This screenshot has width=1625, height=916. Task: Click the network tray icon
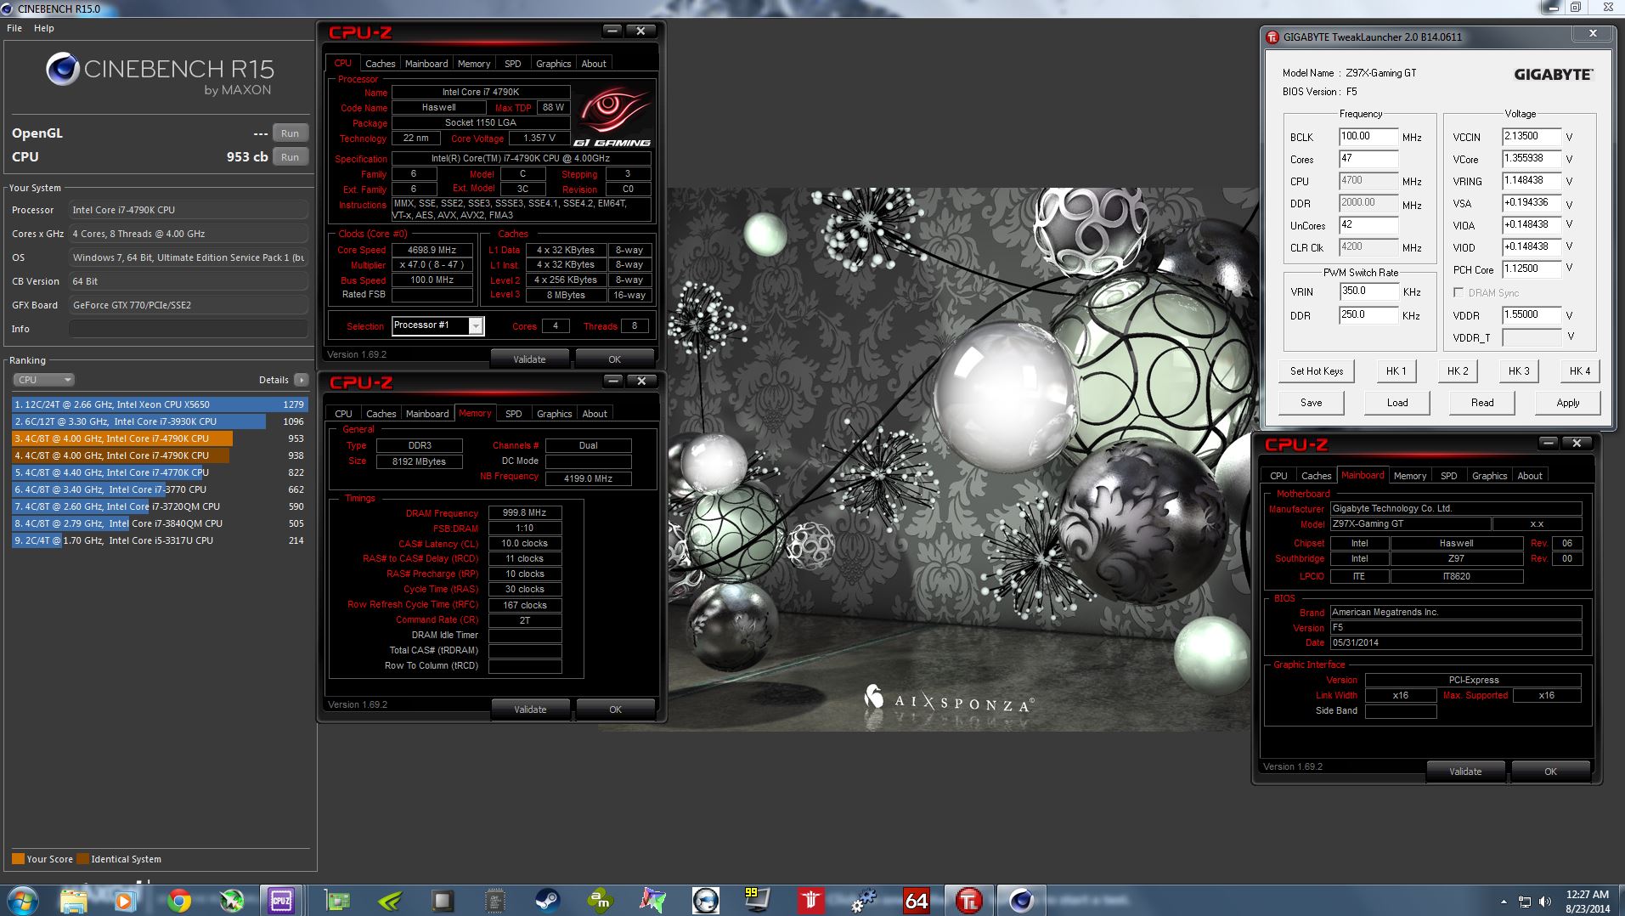click(x=1525, y=901)
